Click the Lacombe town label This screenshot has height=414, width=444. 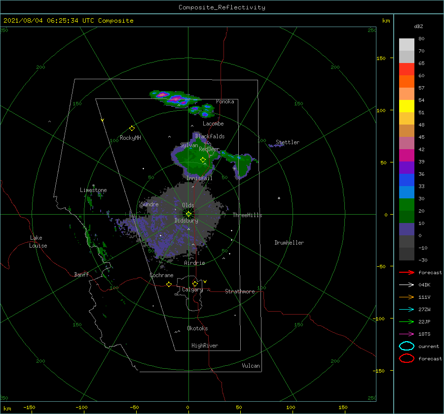tap(213, 124)
